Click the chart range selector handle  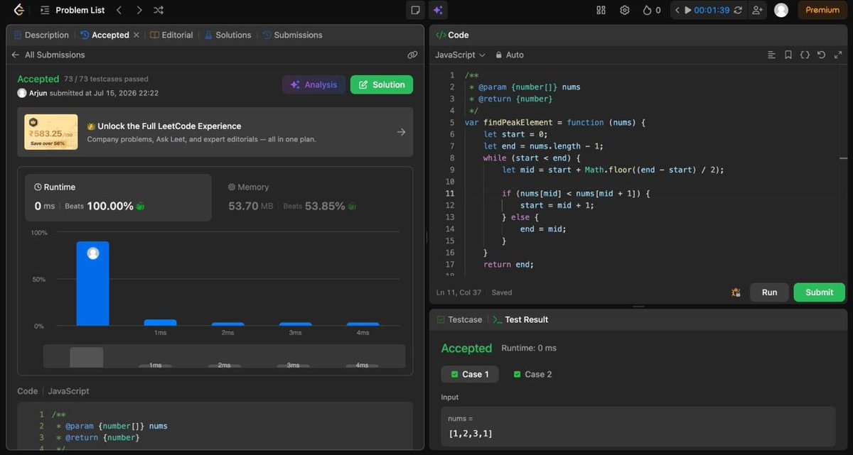click(x=87, y=356)
